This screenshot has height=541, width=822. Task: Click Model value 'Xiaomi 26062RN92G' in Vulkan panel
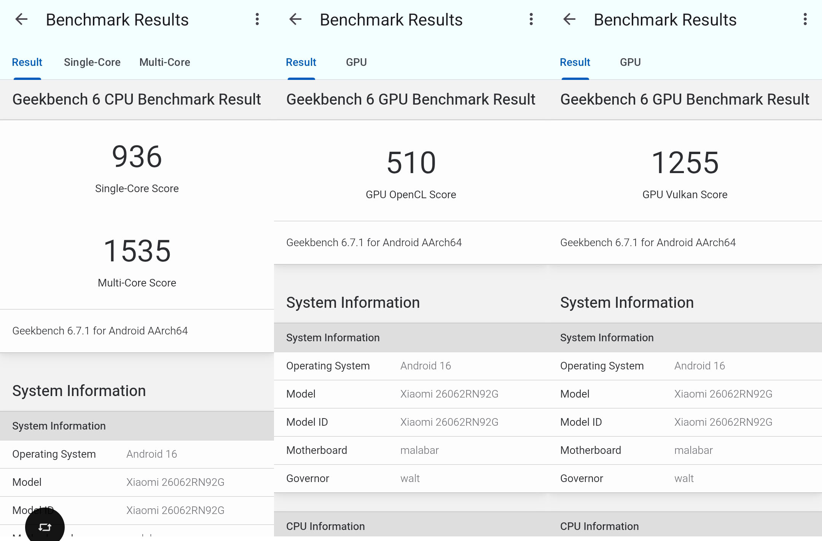tap(723, 394)
